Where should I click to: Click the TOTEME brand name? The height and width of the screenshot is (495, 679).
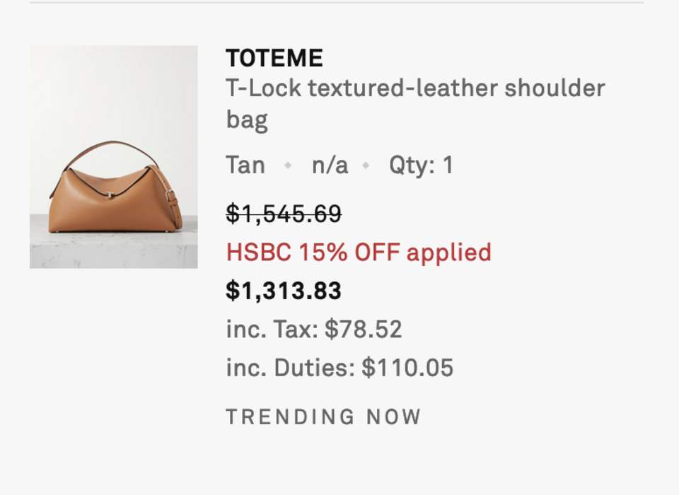point(274,58)
